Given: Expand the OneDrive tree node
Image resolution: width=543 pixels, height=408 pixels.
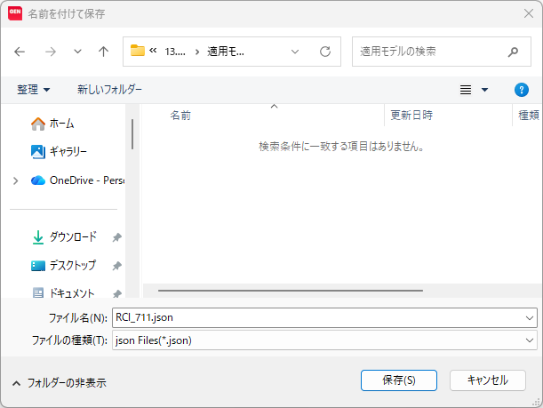Looking at the screenshot, I should point(16,180).
